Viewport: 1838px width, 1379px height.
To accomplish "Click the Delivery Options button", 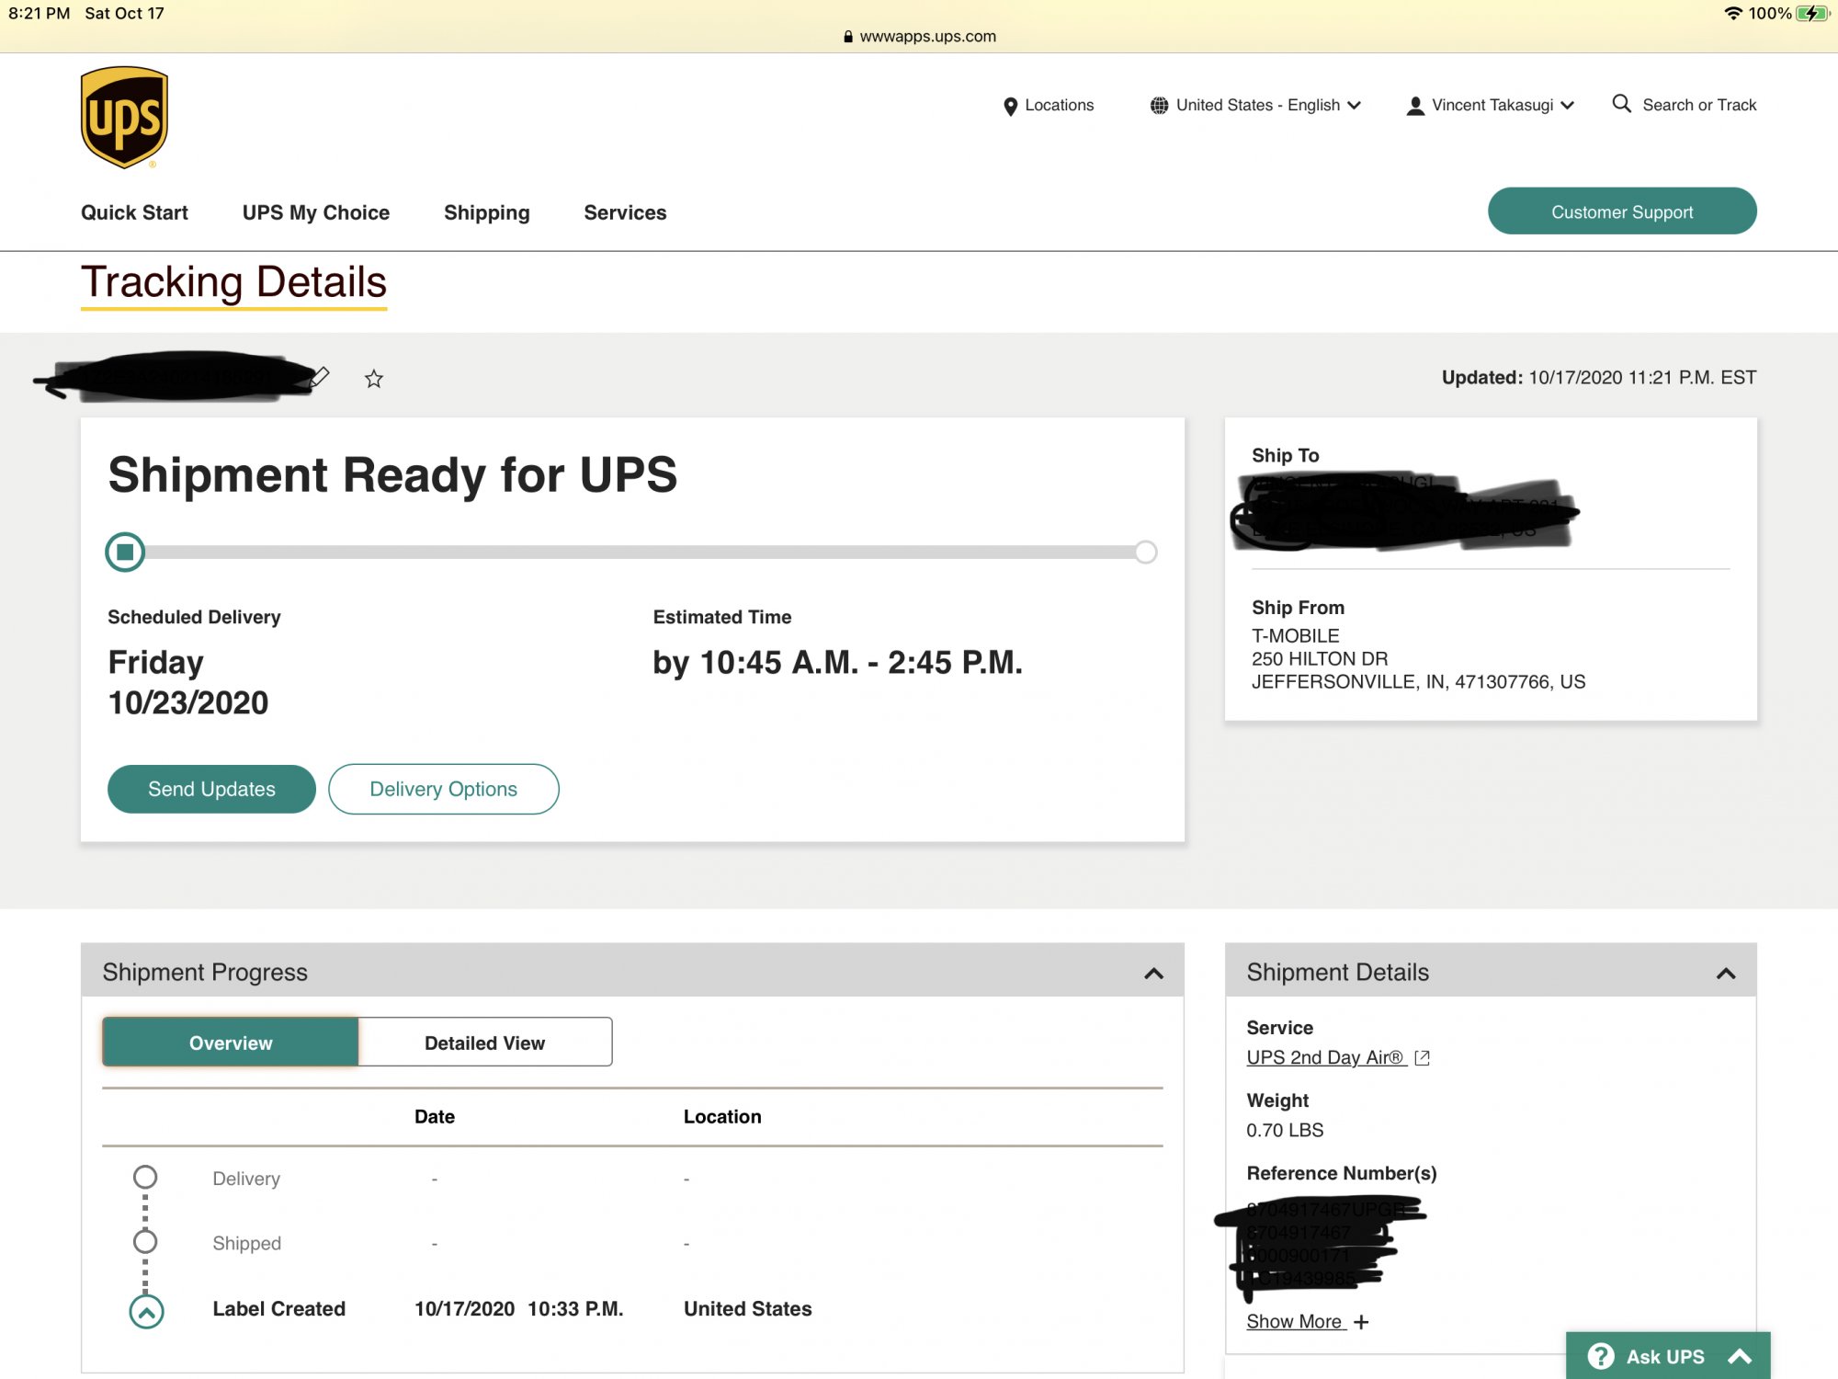I will tap(443, 789).
